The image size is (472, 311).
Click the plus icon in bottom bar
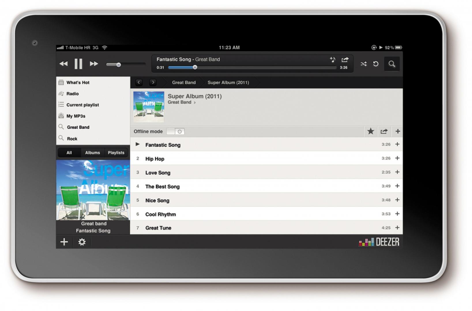64,242
